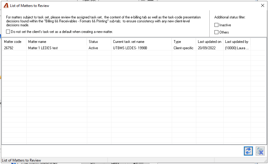Click the application logo in title bar
The height and width of the screenshot is (164, 269).
[x=6, y=6]
